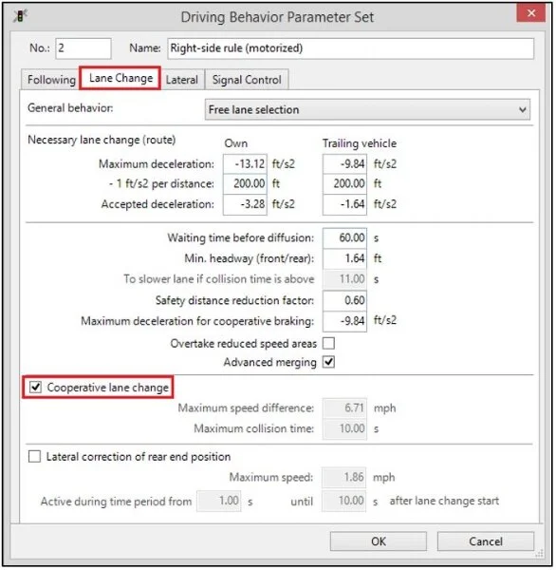Toggle Cooperative lane change checkbox

[36, 388]
